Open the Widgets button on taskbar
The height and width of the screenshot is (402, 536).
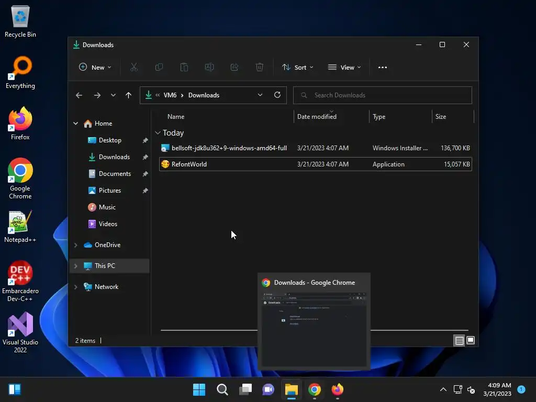(x=15, y=389)
